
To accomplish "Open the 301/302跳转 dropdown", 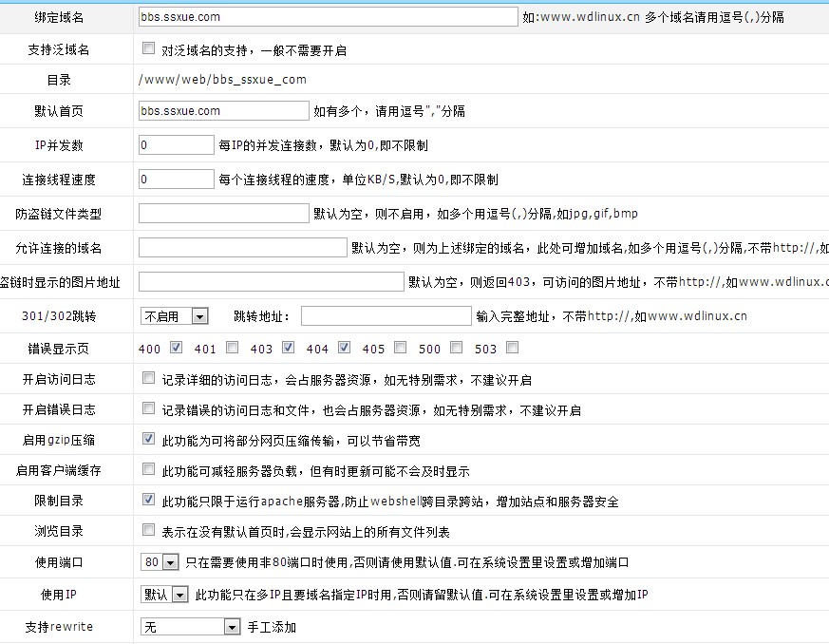I will (x=175, y=316).
